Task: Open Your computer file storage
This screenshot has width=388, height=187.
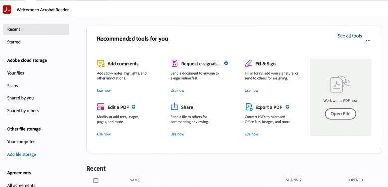Action: click(x=21, y=142)
